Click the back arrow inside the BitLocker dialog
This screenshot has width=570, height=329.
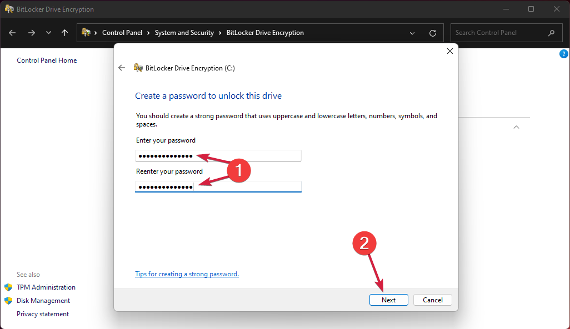coord(122,68)
